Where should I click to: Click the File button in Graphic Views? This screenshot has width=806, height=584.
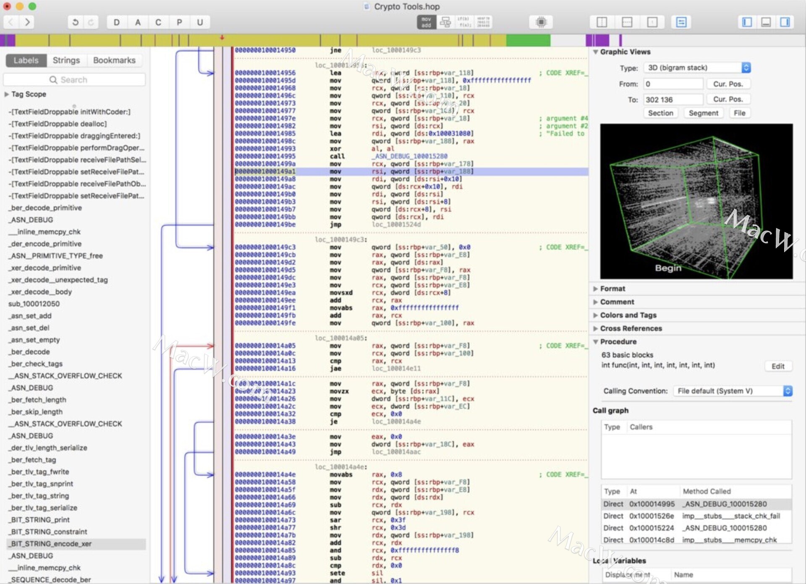(739, 113)
